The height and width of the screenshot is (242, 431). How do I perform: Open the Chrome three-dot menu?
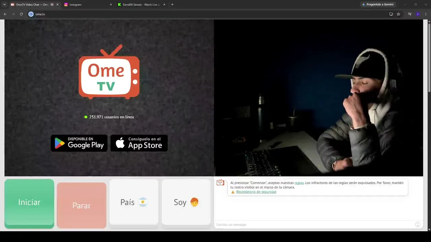click(x=426, y=14)
